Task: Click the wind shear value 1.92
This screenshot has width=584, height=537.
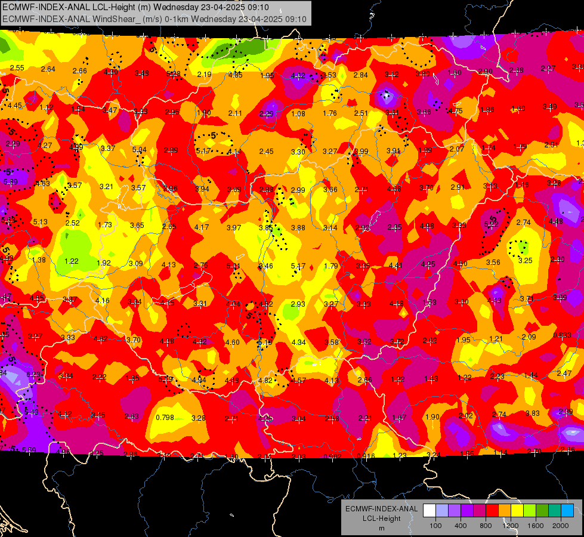Action: coord(104,263)
